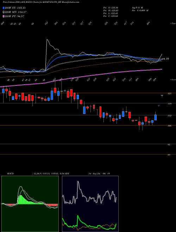This screenshot has width=176, height=232.
Task: Click the ADX '(14 day) 24, +30, -19' values
Action: [x=99, y=174]
